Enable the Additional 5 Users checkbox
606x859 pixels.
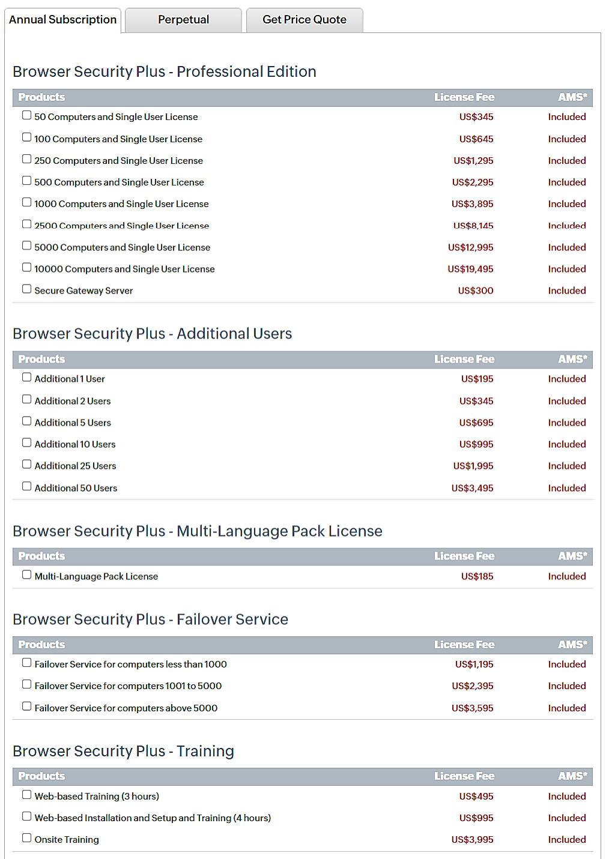(x=26, y=420)
